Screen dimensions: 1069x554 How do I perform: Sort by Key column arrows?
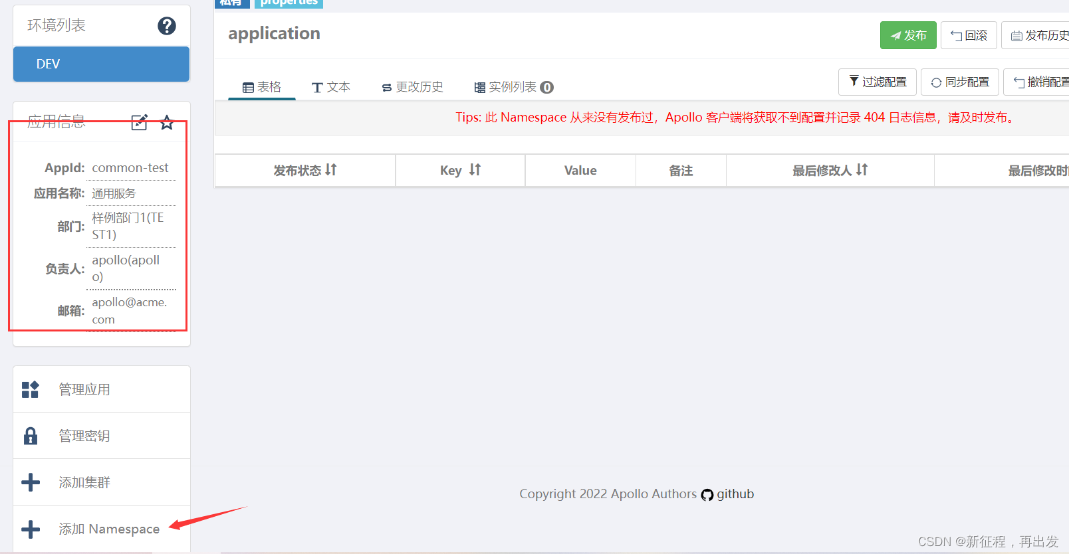475,170
